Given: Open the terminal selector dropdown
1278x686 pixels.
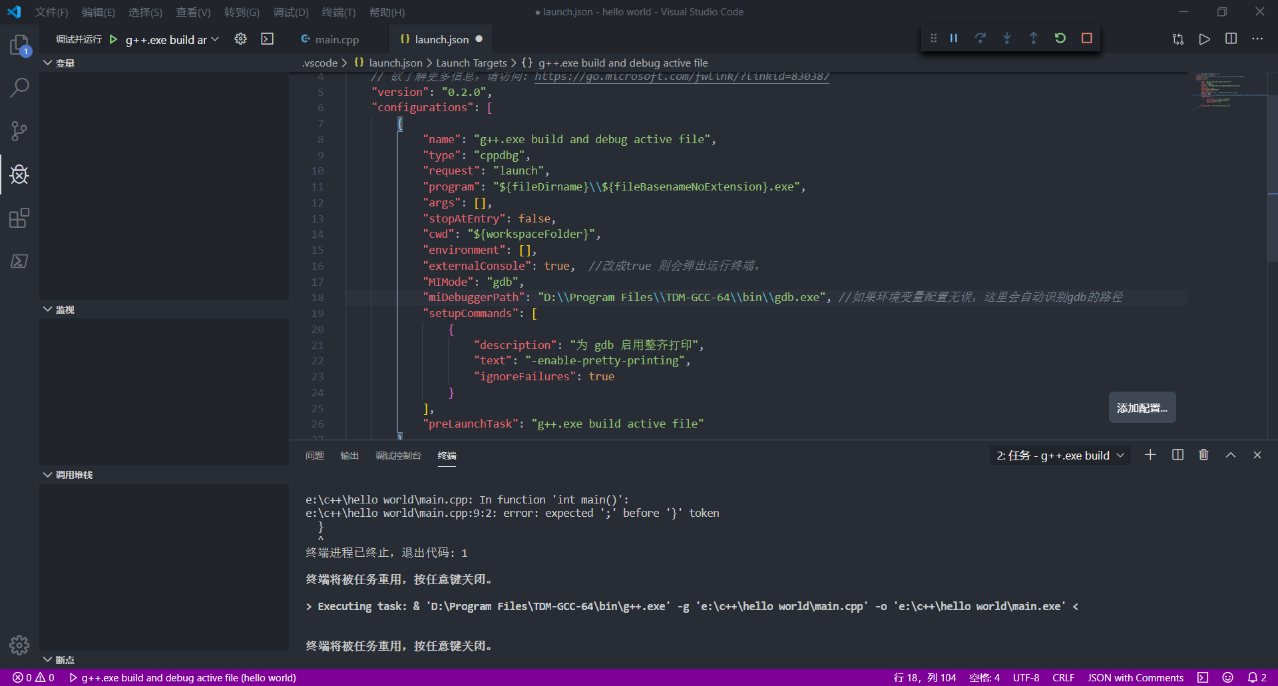Looking at the screenshot, I should point(1060,456).
